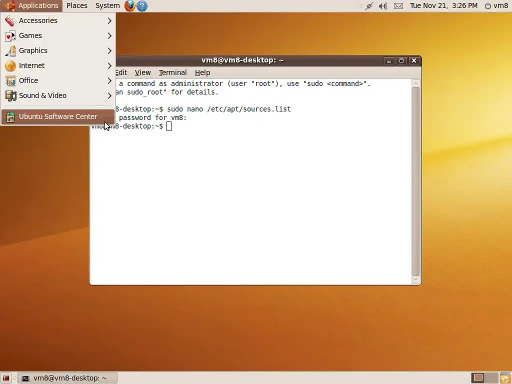512x384 pixels.
Task: Open the volume control icon
Action: coord(382,6)
